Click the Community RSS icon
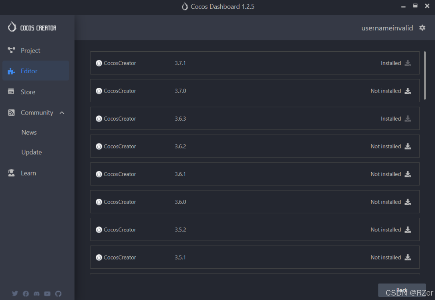Viewport: 435px width, 300px height. click(11, 113)
